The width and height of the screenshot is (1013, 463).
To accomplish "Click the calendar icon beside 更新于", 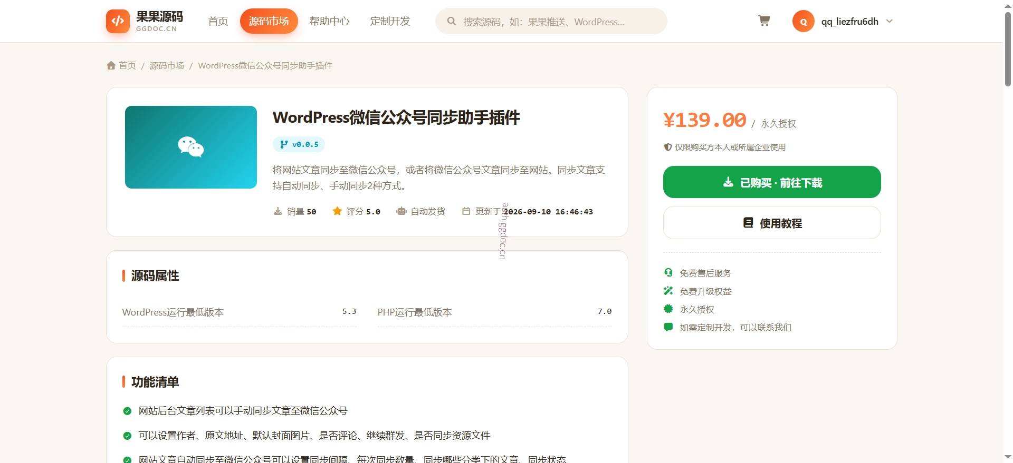I will [x=466, y=211].
